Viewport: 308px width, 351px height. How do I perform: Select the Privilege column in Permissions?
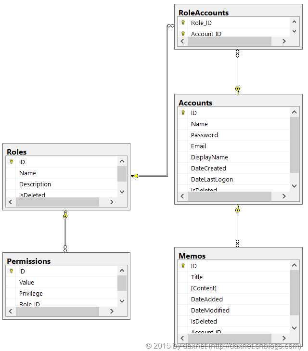pos(62,294)
